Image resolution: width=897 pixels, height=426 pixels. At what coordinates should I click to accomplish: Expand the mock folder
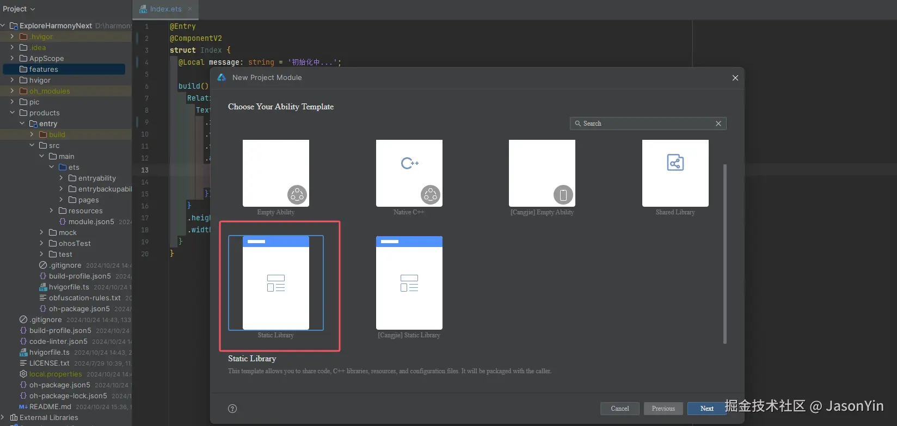pyautogui.click(x=42, y=232)
